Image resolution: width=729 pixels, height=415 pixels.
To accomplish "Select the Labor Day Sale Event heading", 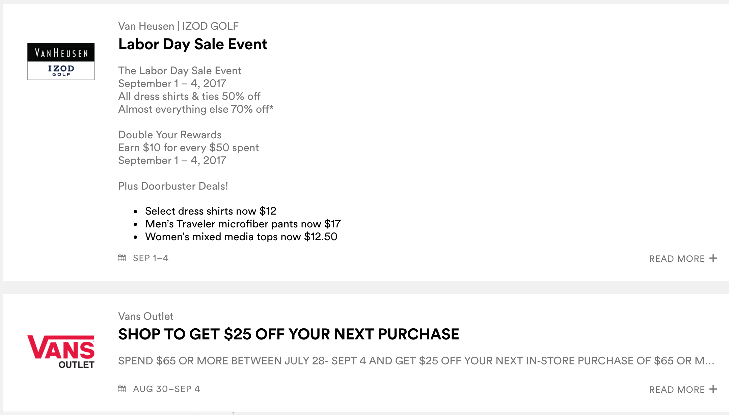I will tap(192, 44).
